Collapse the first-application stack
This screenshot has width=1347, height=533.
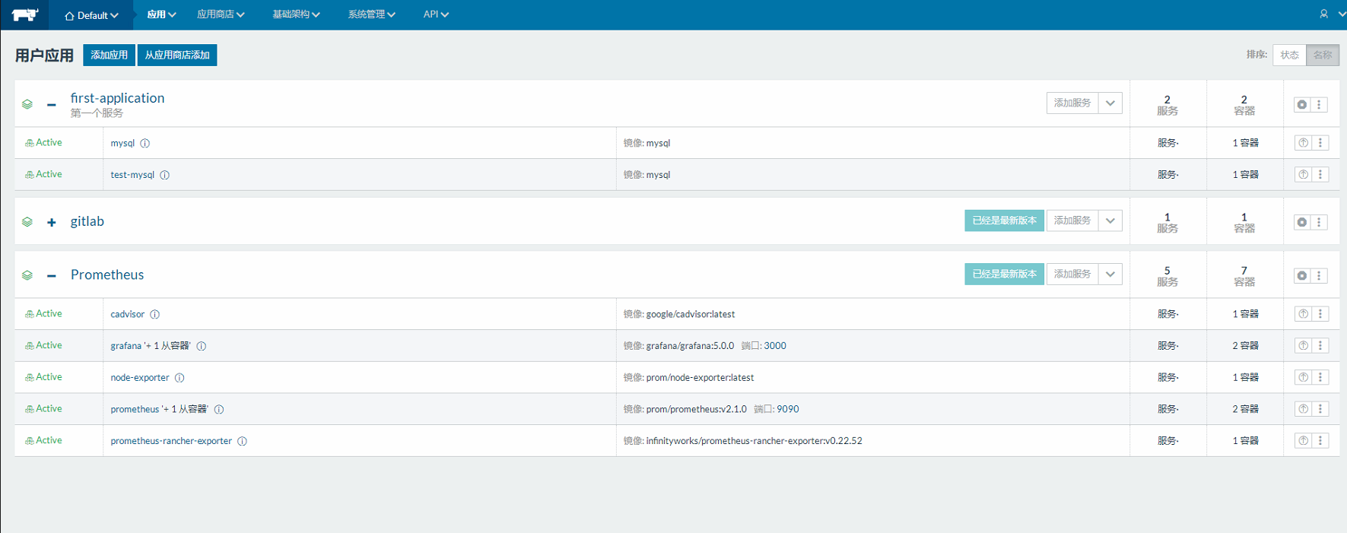tap(52, 105)
